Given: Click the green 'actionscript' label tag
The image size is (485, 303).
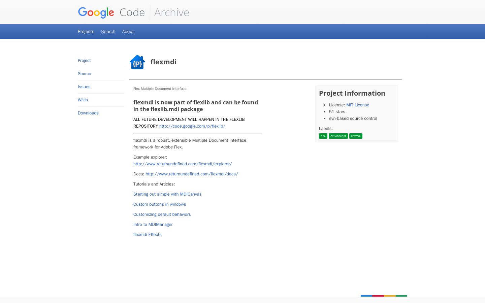Looking at the screenshot, I should pos(338,136).
